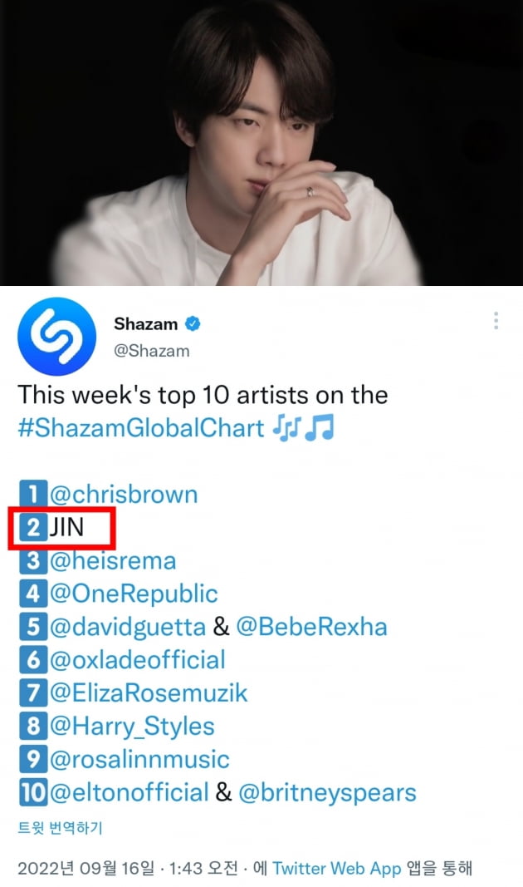The image size is (523, 887).
Task: Open the @OneRepublic profile mention
Action: (134, 594)
